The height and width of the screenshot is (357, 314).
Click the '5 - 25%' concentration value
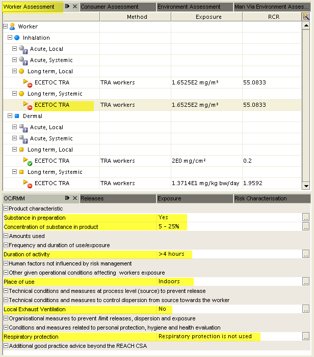tap(169, 226)
